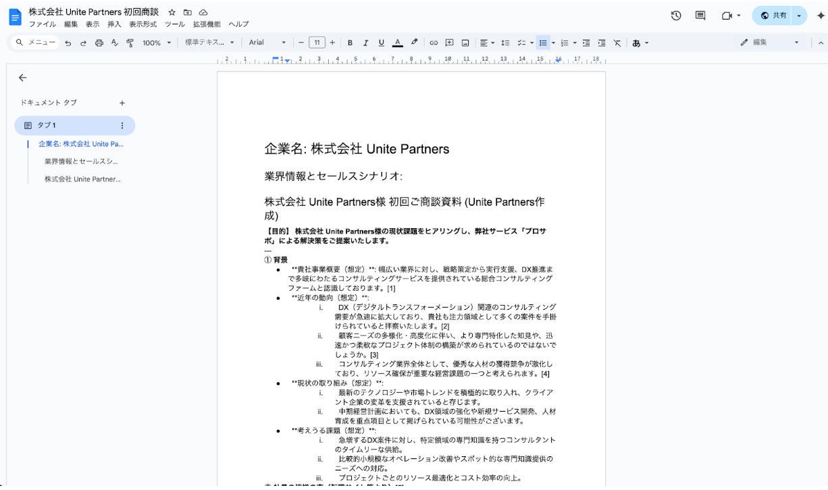
Task: Add a new document tab
Action: pyautogui.click(x=122, y=103)
